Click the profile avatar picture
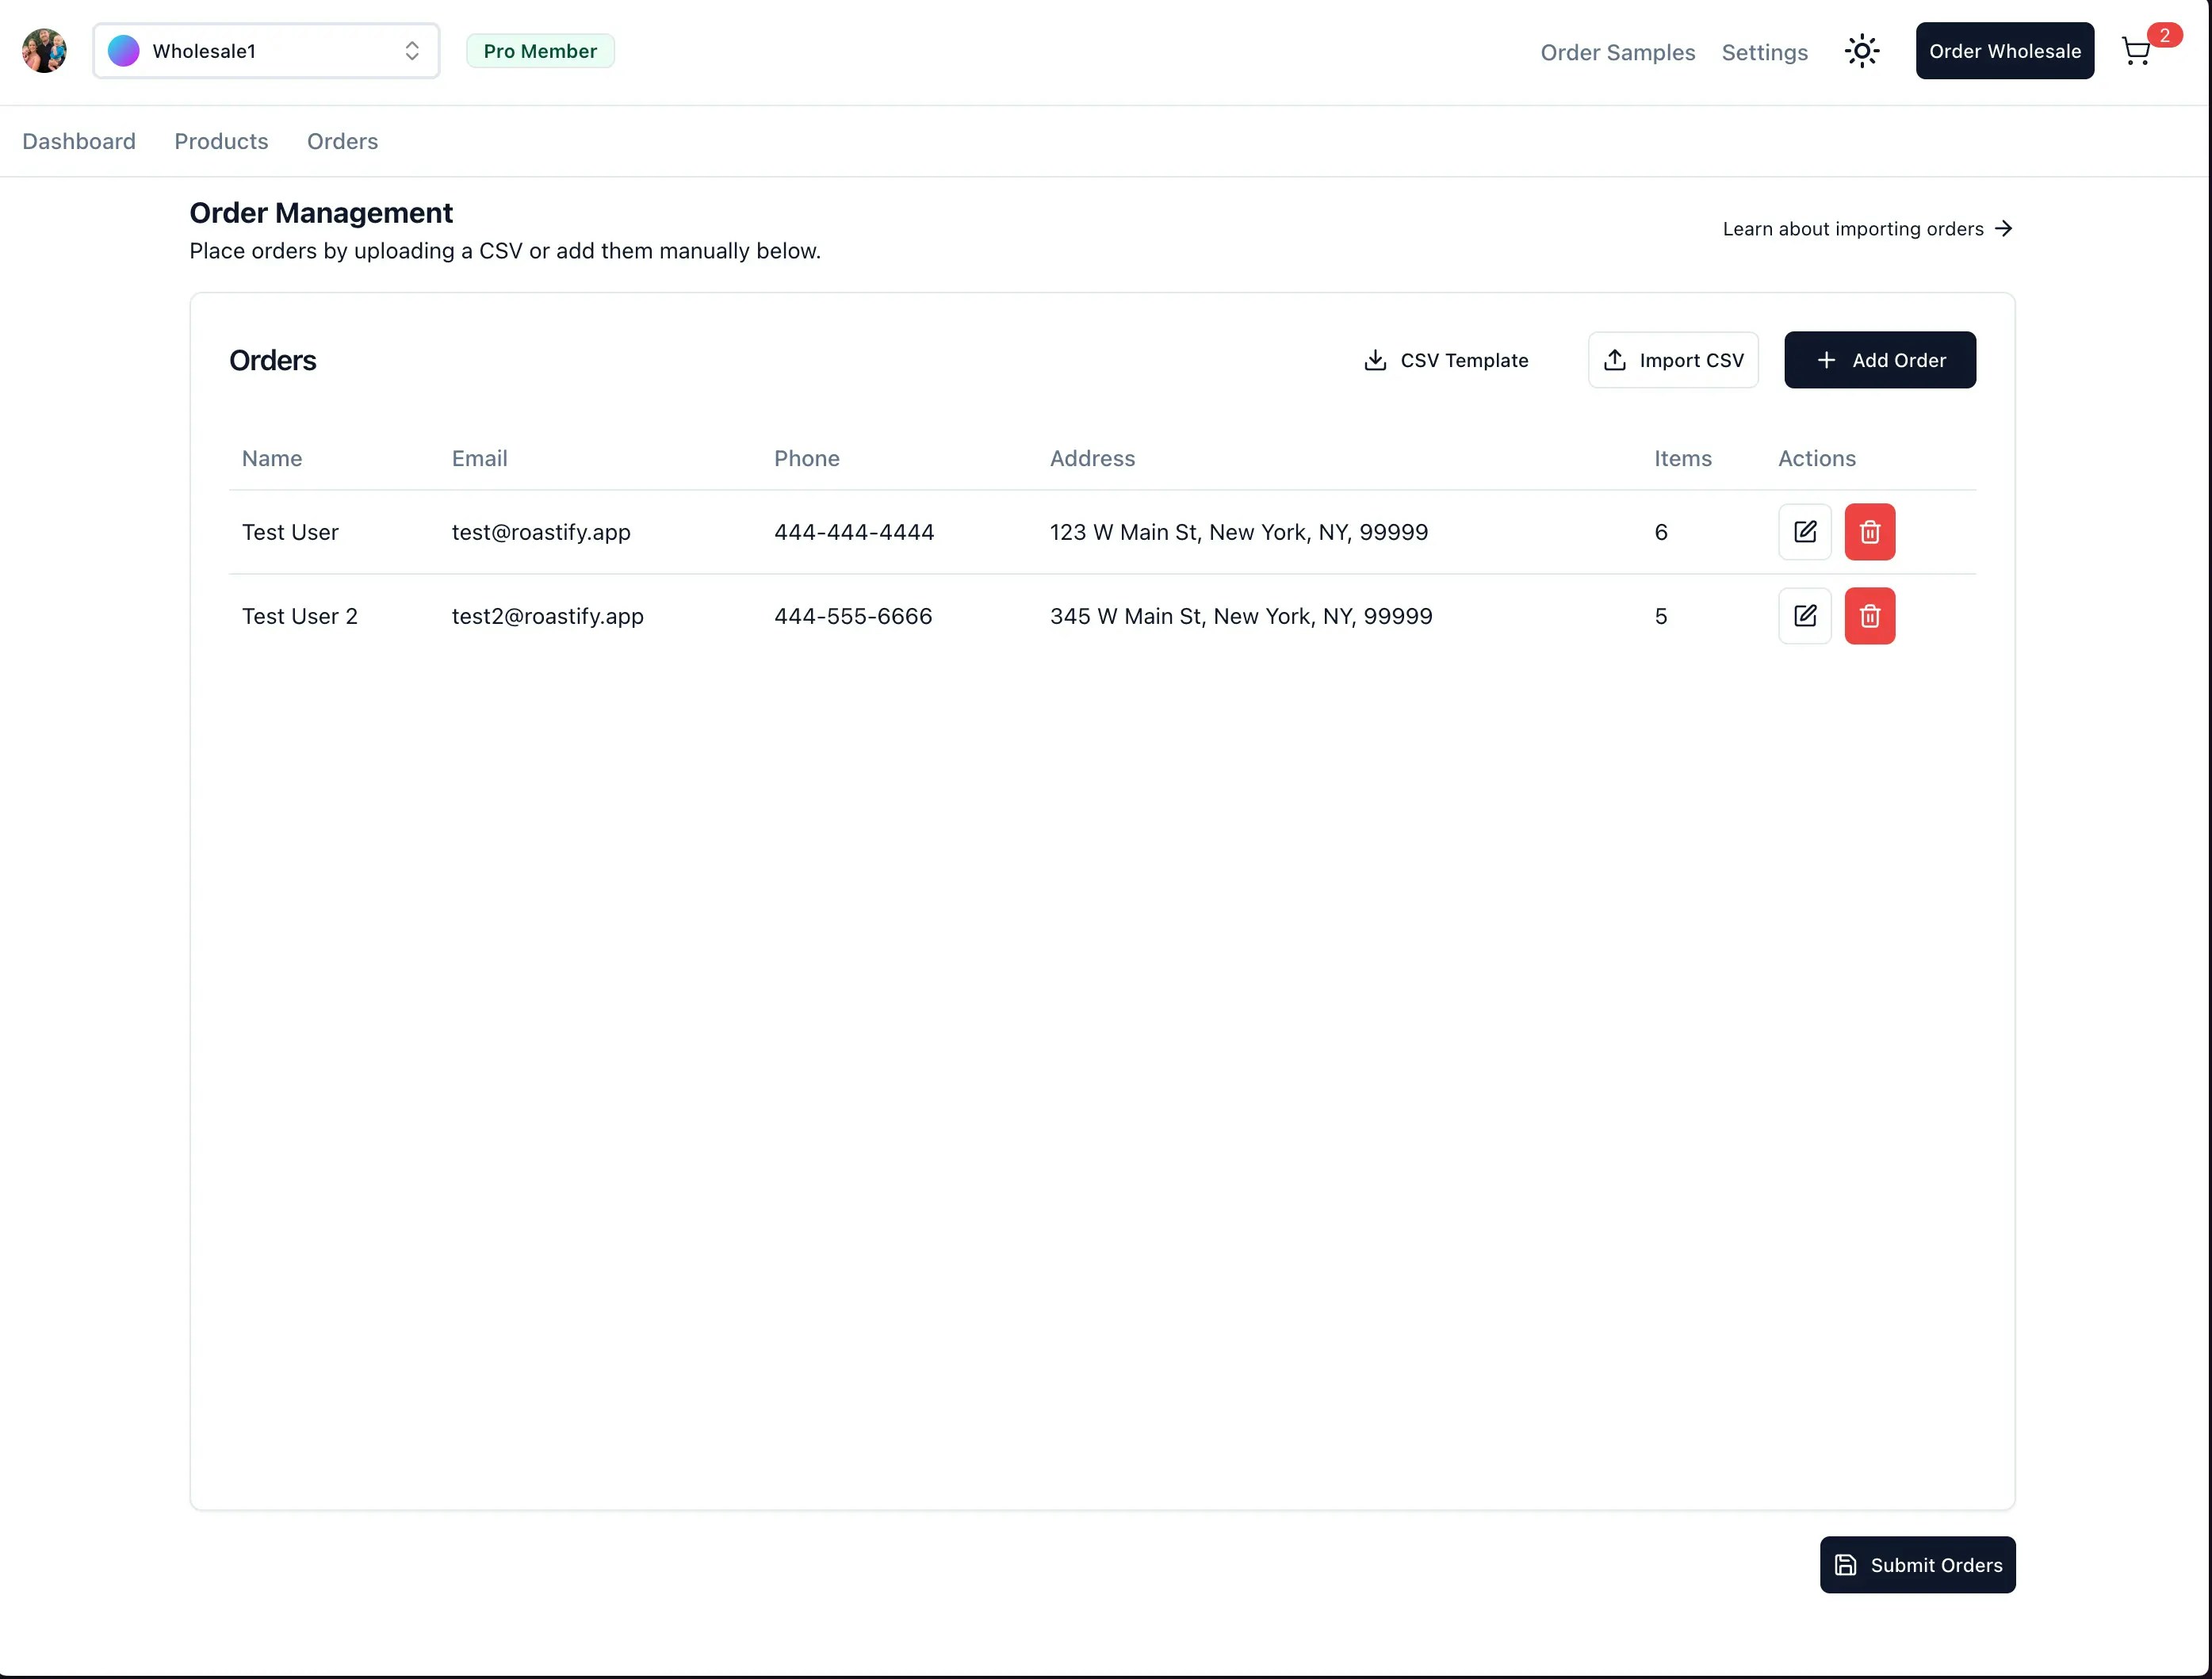 tap(43, 50)
